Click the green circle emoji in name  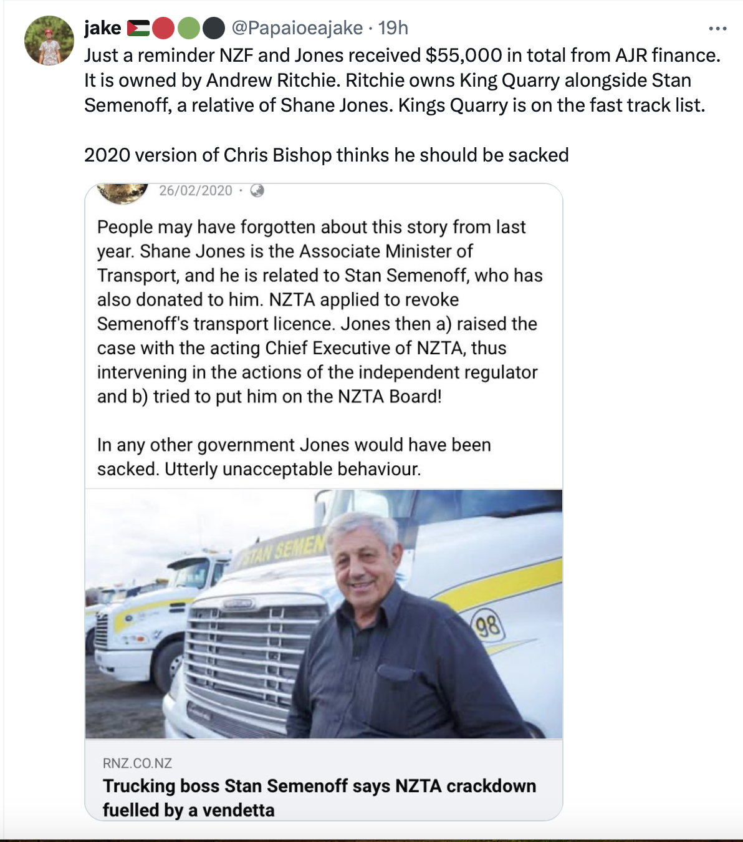point(188,28)
